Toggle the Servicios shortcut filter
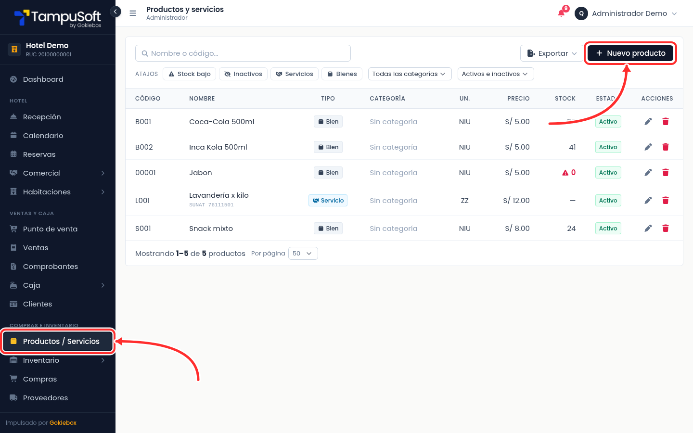This screenshot has width=693, height=433. point(295,74)
